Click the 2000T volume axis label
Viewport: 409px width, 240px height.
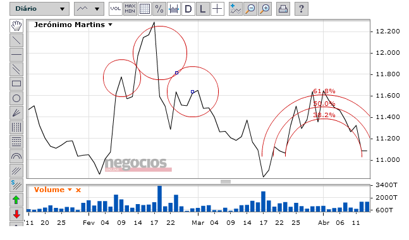click(x=386, y=198)
